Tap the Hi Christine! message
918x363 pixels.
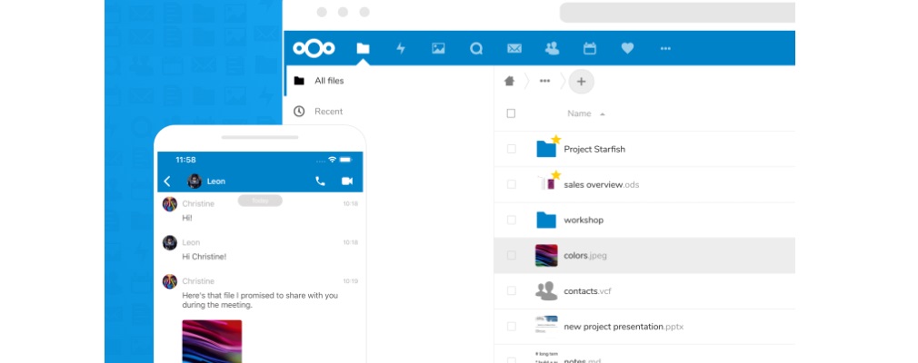pos(205,256)
